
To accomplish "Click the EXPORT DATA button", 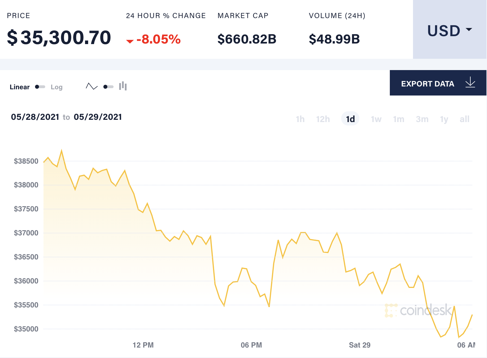I will (x=427, y=83).
